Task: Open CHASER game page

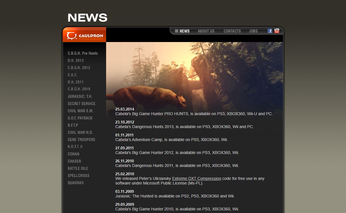Action: pos(74,161)
